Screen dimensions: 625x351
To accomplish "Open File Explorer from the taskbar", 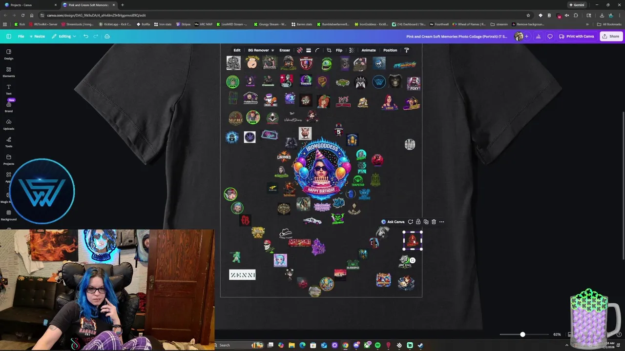I will [x=292, y=345].
